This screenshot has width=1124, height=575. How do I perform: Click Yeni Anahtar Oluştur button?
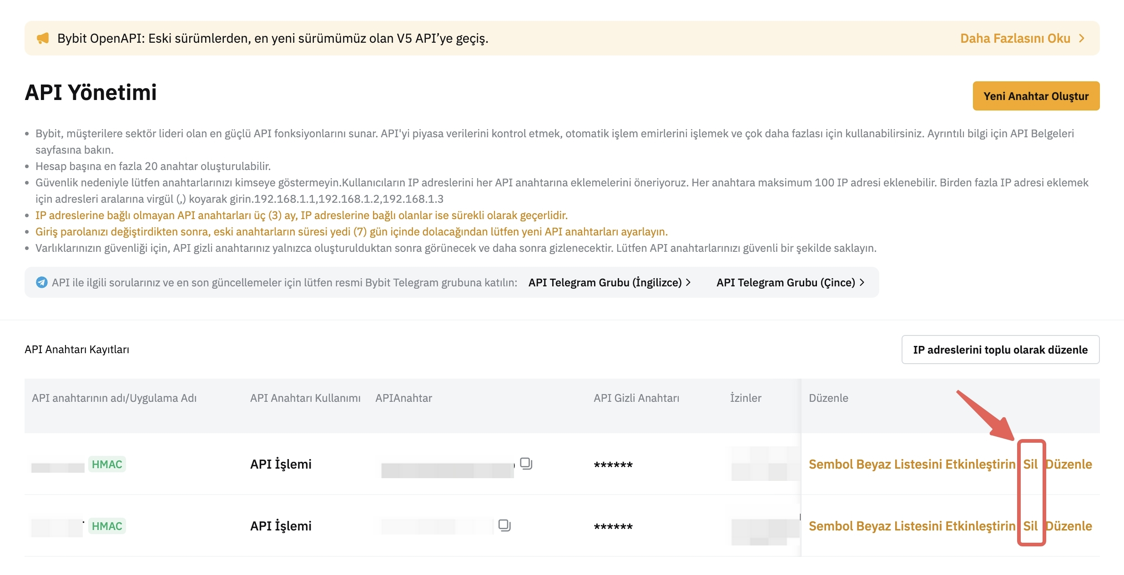(x=1036, y=96)
